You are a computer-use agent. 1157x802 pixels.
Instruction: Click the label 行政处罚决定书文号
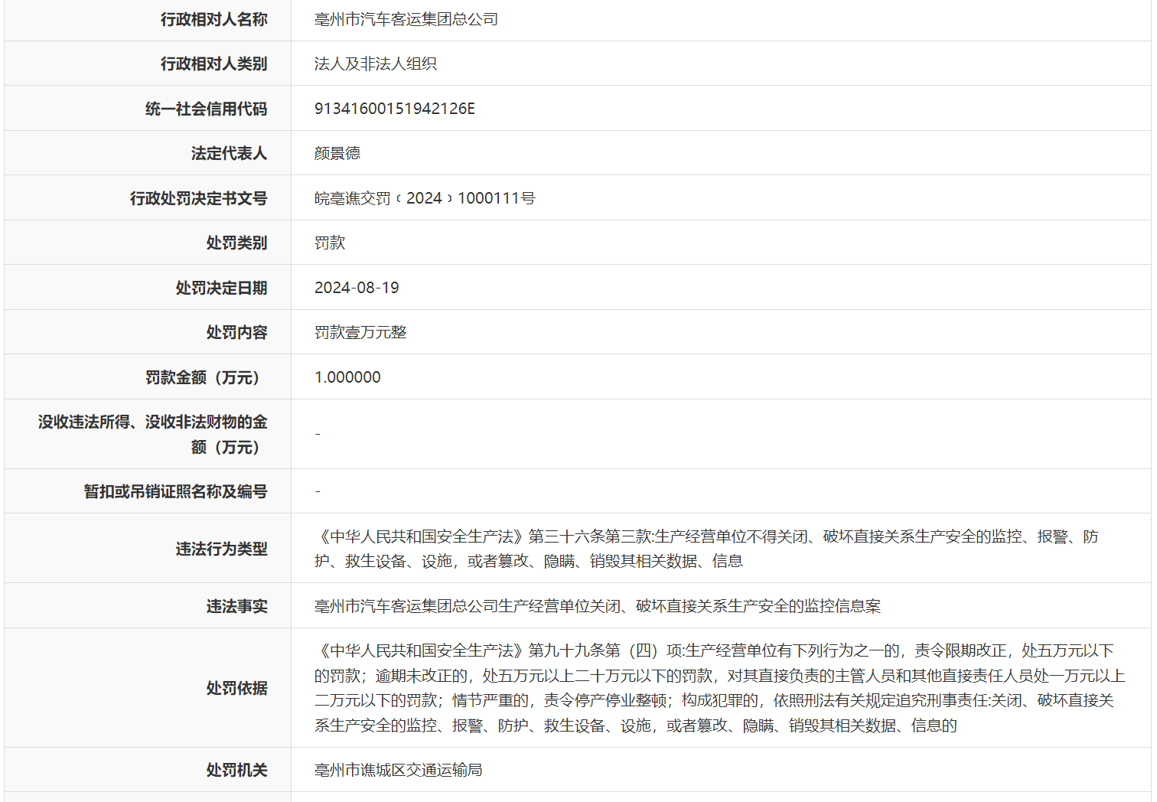[198, 198]
